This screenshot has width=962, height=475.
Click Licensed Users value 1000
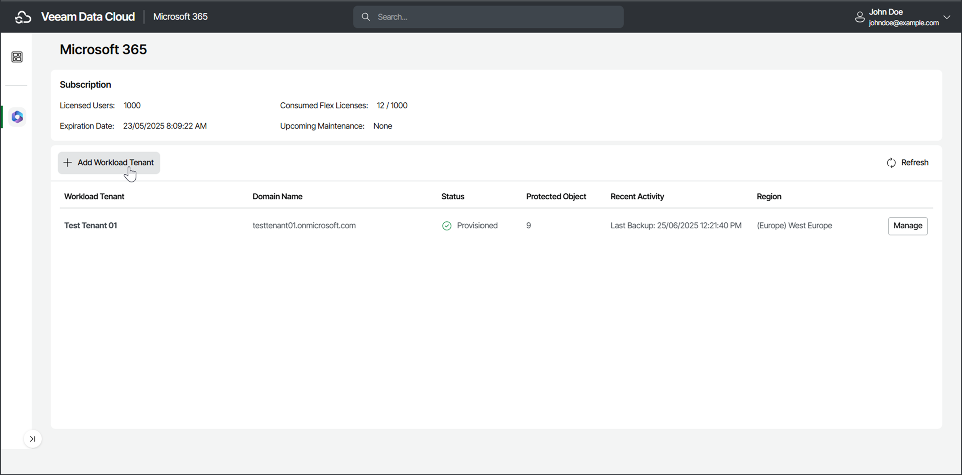tap(132, 106)
